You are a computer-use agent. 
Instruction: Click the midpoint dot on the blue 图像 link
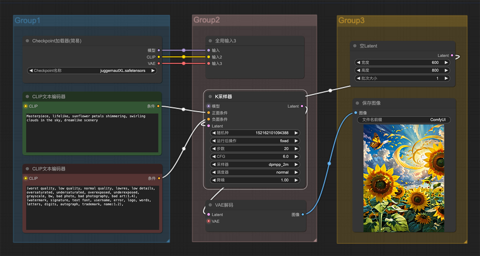[x=329, y=164]
